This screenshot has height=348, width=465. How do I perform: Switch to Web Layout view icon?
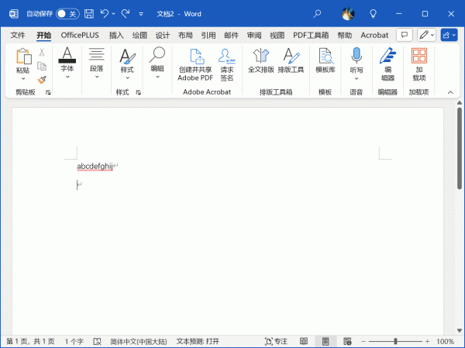[x=347, y=342]
